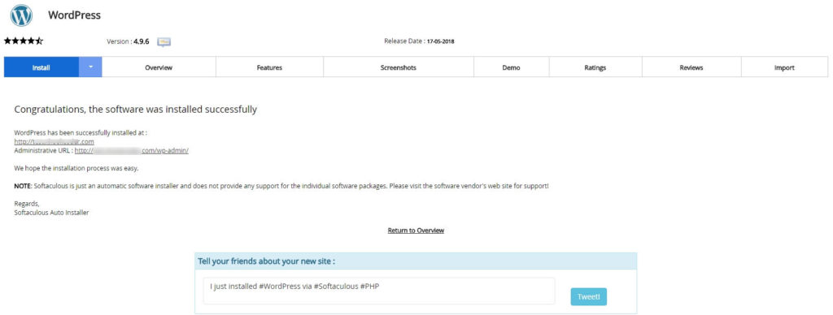This screenshot has width=833, height=315.
Task: Click the 'Congratulations' success heading
Action: coord(136,110)
